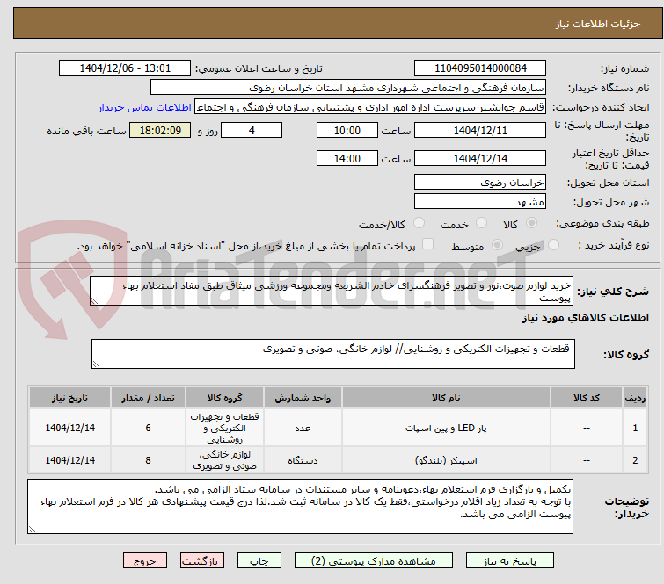Click the delivery province field خراسان رضوی
This screenshot has height=584, width=664.
[480, 183]
